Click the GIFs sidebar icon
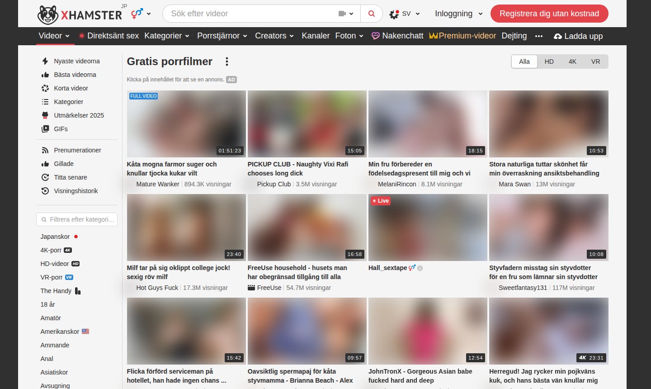Viewport: 651px width, 389px height. [x=45, y=129]
